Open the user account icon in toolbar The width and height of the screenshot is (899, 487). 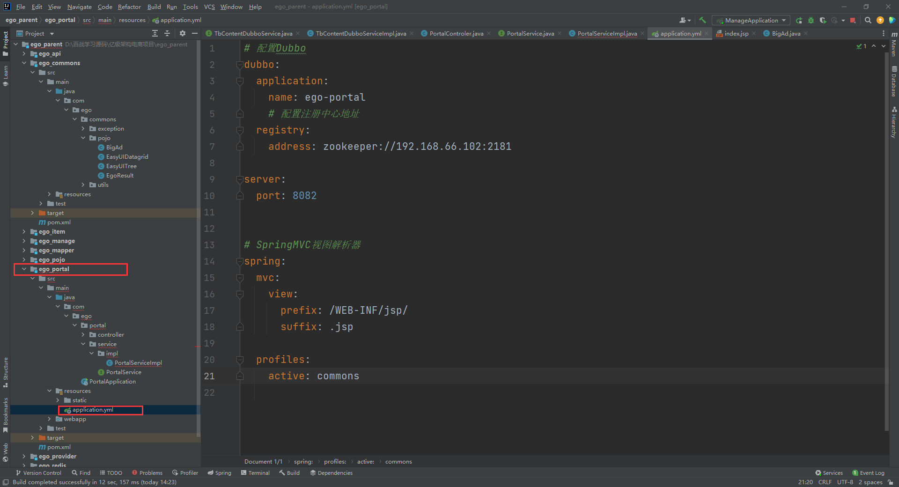(x=685, y=20)
